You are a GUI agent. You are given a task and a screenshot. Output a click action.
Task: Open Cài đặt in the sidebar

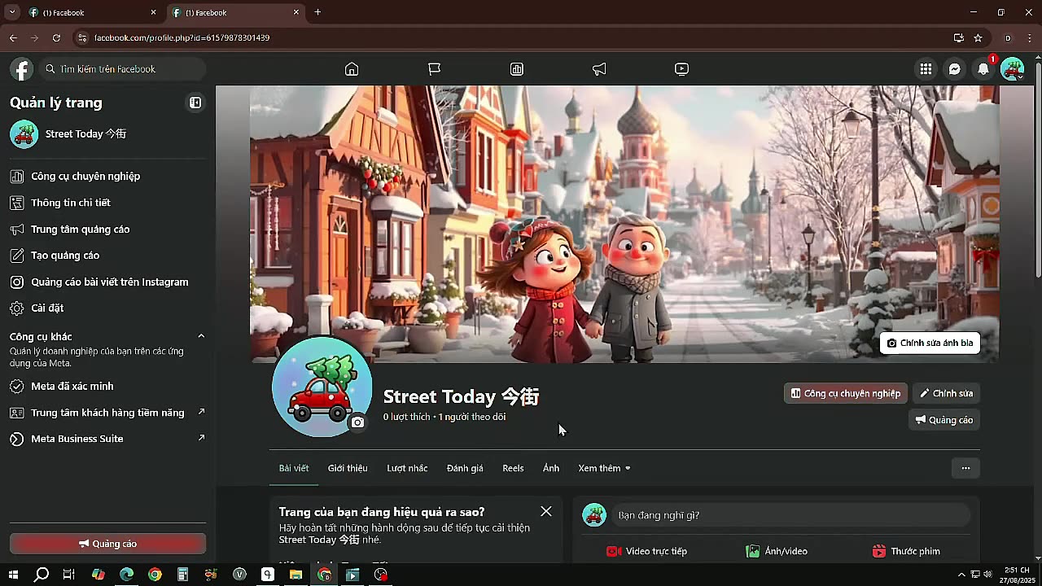[x=107, y=308]
